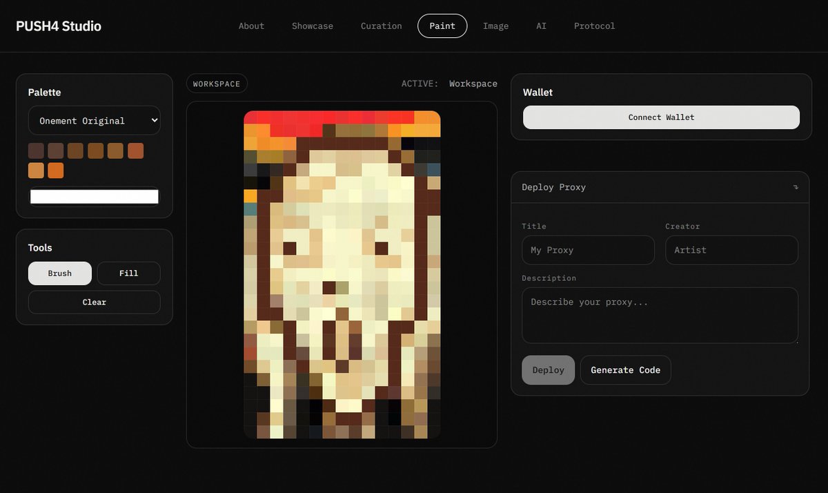Select the Paint tab

[442, 26]
